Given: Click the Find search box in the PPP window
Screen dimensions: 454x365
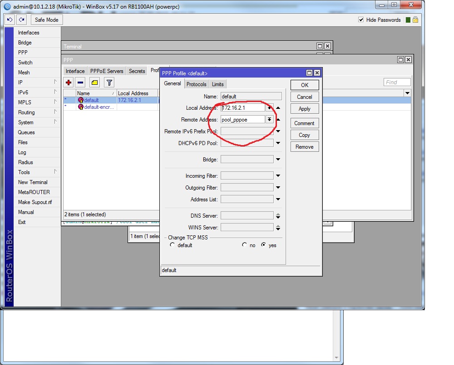Looking at the screenshot, I should [x=397, y=83].
